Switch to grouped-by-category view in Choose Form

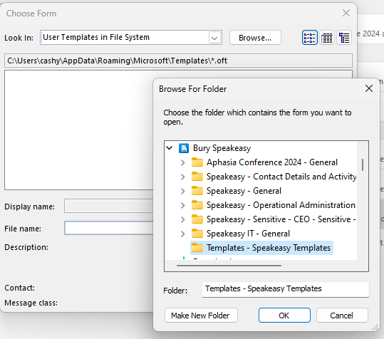point(344,38)
